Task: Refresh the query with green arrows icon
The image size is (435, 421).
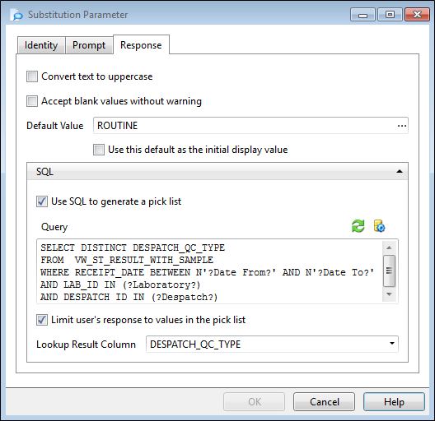Action: coord(358,226)
